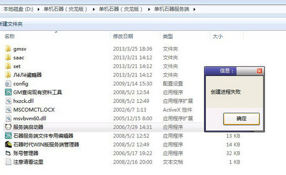The width and height of the screenshot is (286, 175).
Task: Select file name 服务端启动器
Action: pyautogui.click(x=28, y=127)
